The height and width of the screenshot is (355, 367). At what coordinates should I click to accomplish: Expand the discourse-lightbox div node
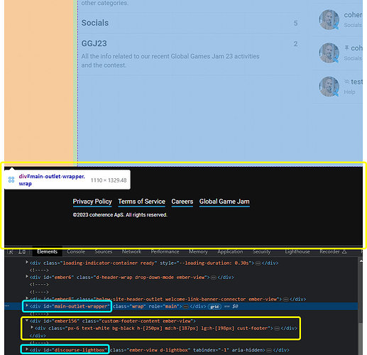tap(27, 349)
